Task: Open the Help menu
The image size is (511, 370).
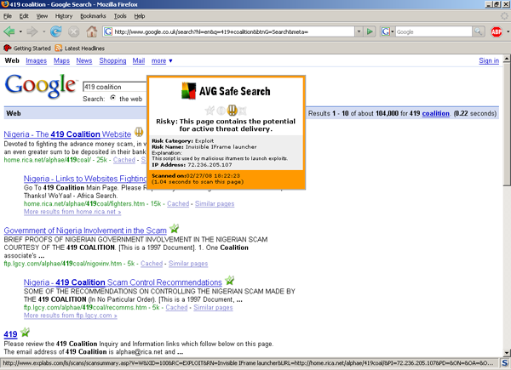Action: click(140, 16)
